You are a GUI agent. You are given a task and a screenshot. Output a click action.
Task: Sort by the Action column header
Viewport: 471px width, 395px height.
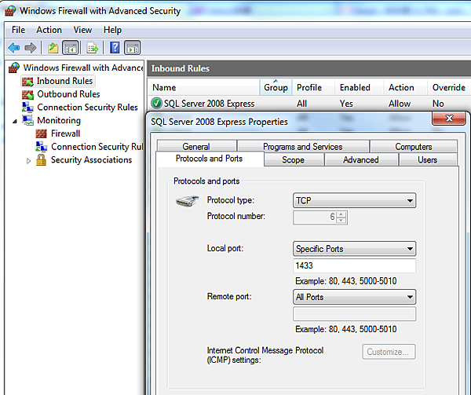tap(406, 87)
